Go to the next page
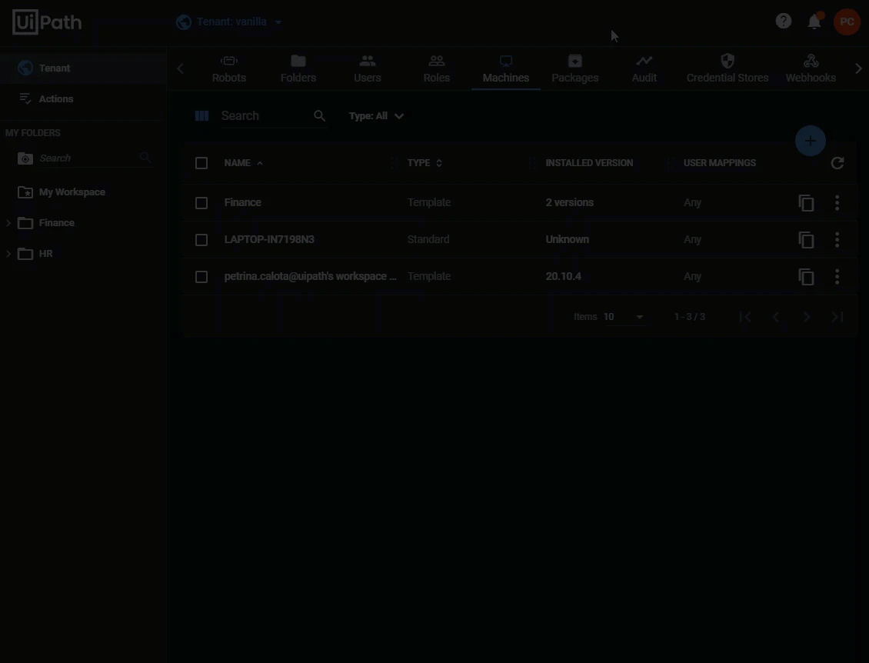Viewport: 869px width, 663px height. click(807, 317)
